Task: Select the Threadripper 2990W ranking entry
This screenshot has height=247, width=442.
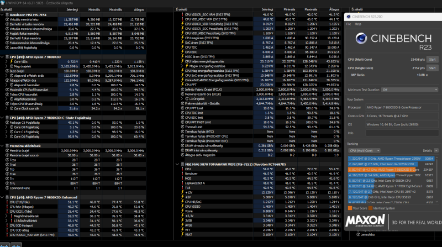Action: point(391,159)
